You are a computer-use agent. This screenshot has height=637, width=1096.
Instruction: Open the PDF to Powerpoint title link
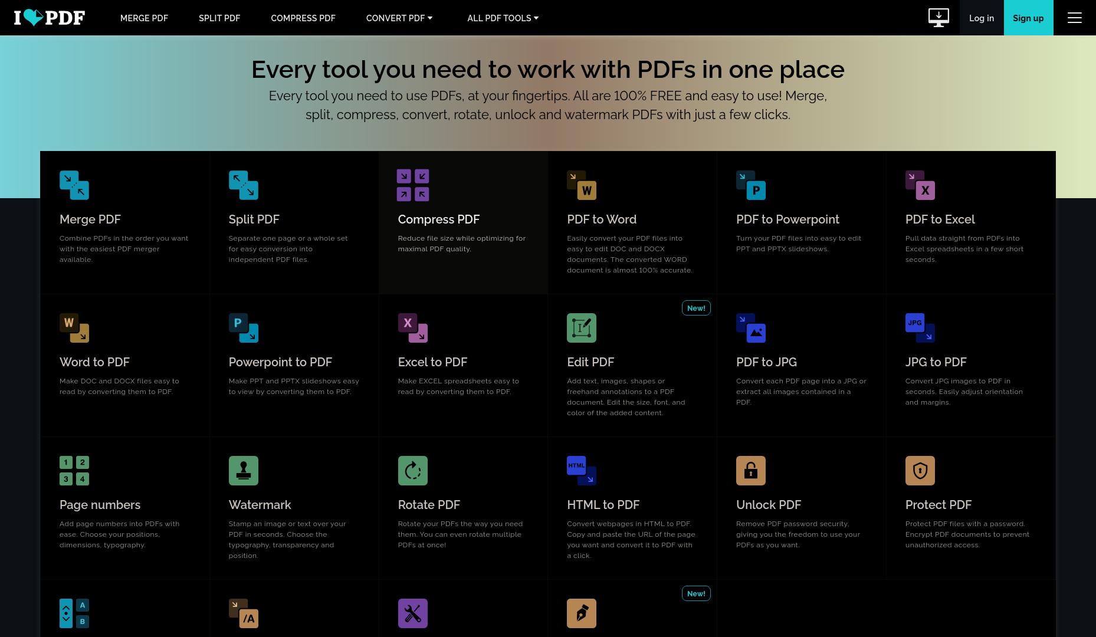pos(787,219)
